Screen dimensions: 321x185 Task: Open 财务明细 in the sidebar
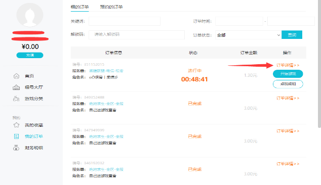[34, 148]
